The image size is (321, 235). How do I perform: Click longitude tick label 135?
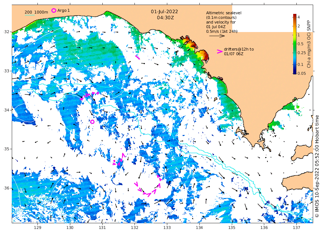(231, 228)
